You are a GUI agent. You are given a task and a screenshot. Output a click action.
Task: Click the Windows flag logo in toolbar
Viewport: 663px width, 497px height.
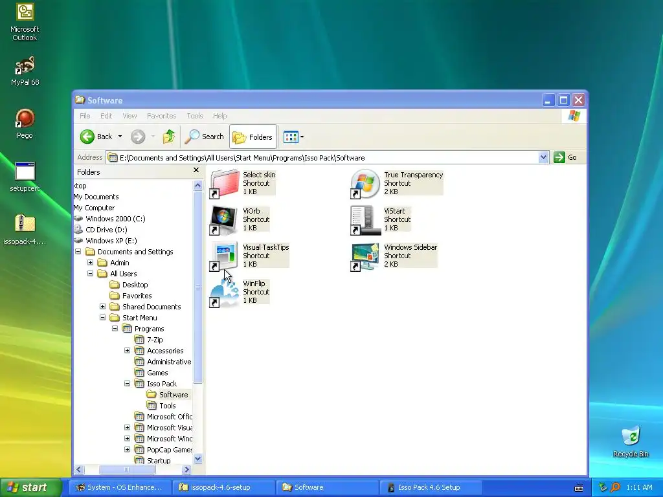tap(574, 116)
